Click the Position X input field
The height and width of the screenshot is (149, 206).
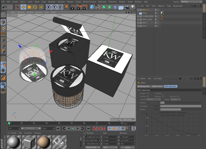point(93,137)
